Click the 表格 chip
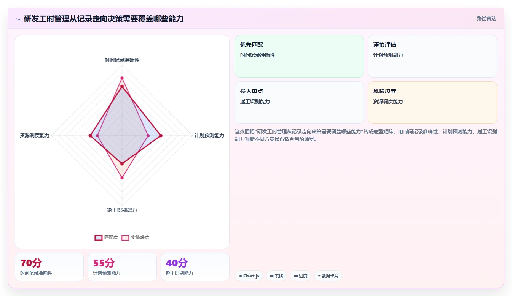512x296 pixels. point(276,276)
